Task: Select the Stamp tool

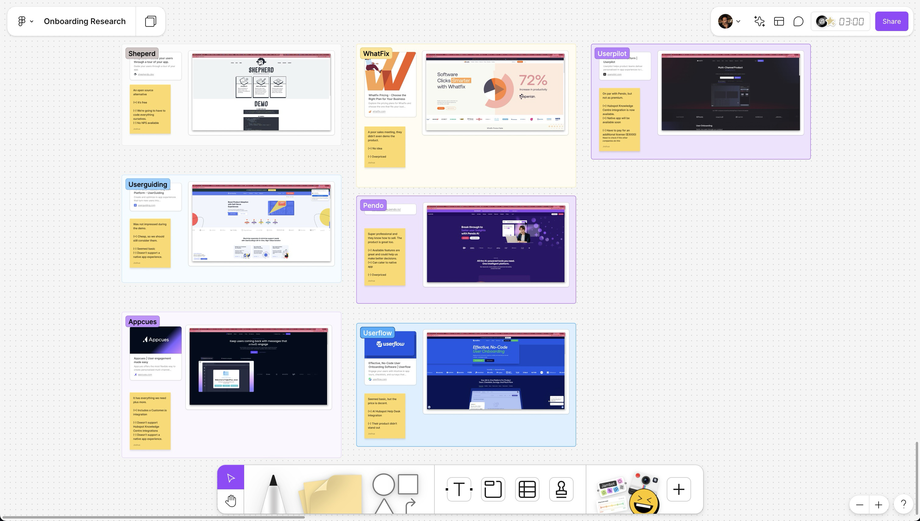Action: tap(561, 489)
